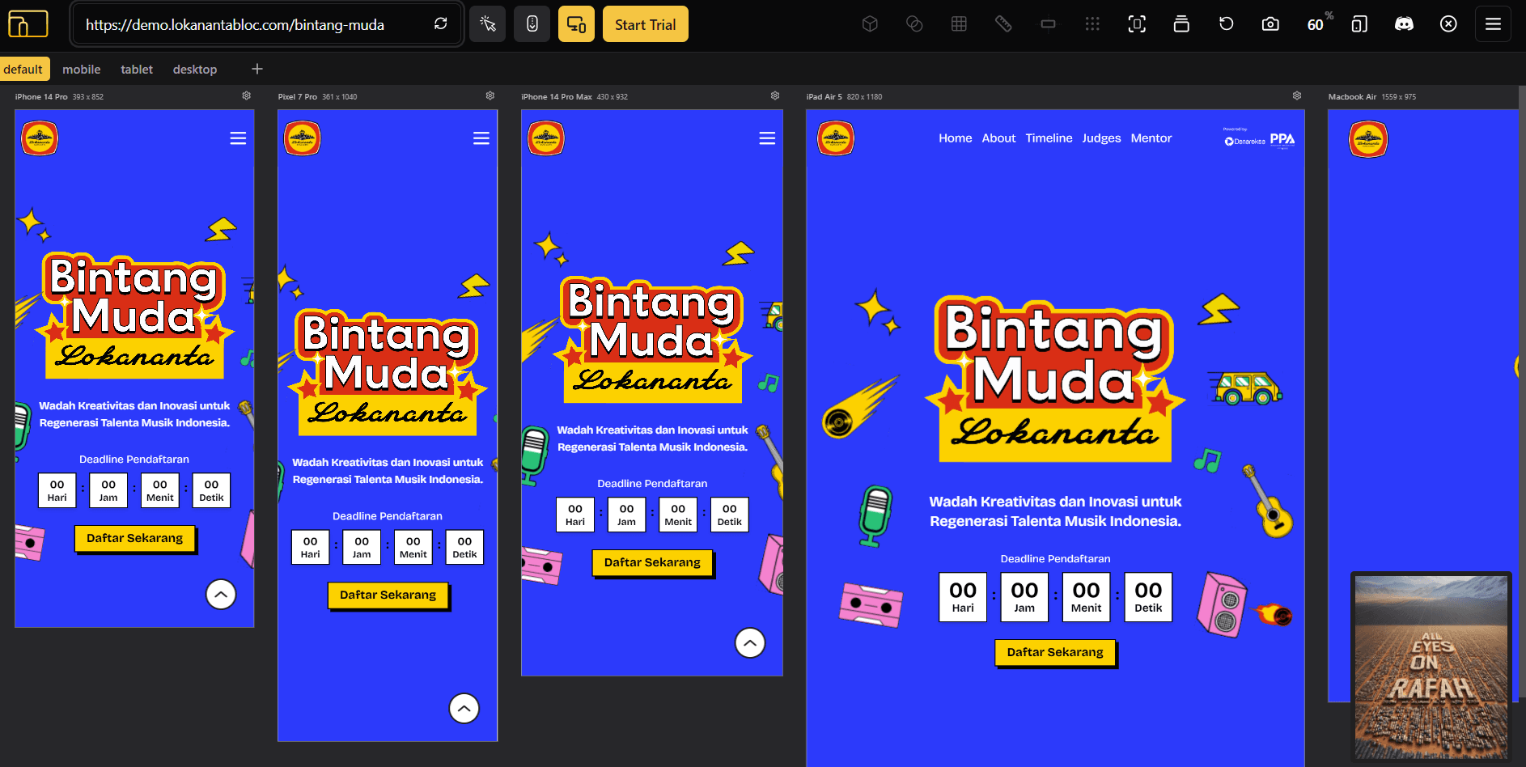Open settings for the iPad Air 5 device
This screenshot has height=767, width=1526.
click(1296, 95)
